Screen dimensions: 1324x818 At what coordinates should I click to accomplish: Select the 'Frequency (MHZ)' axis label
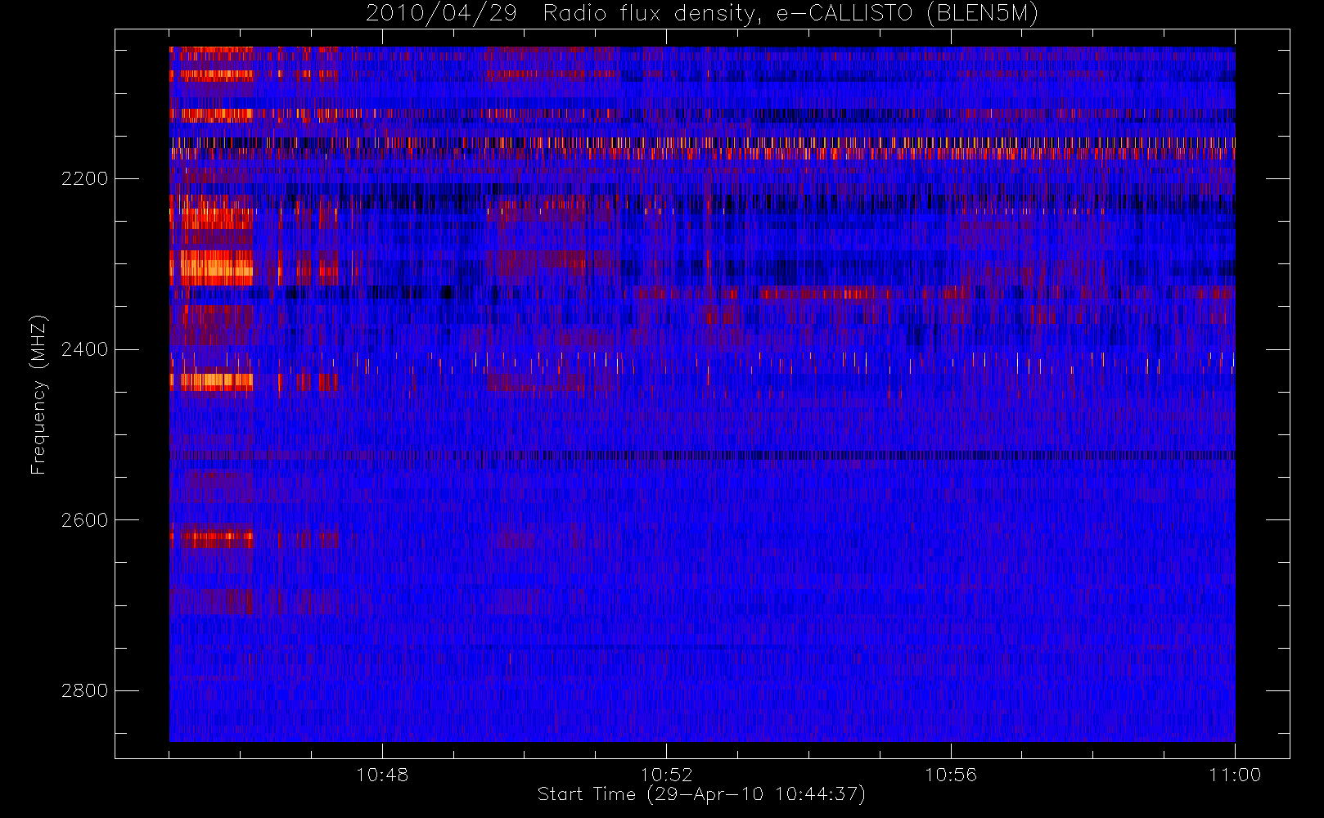[x=38, y=394]
